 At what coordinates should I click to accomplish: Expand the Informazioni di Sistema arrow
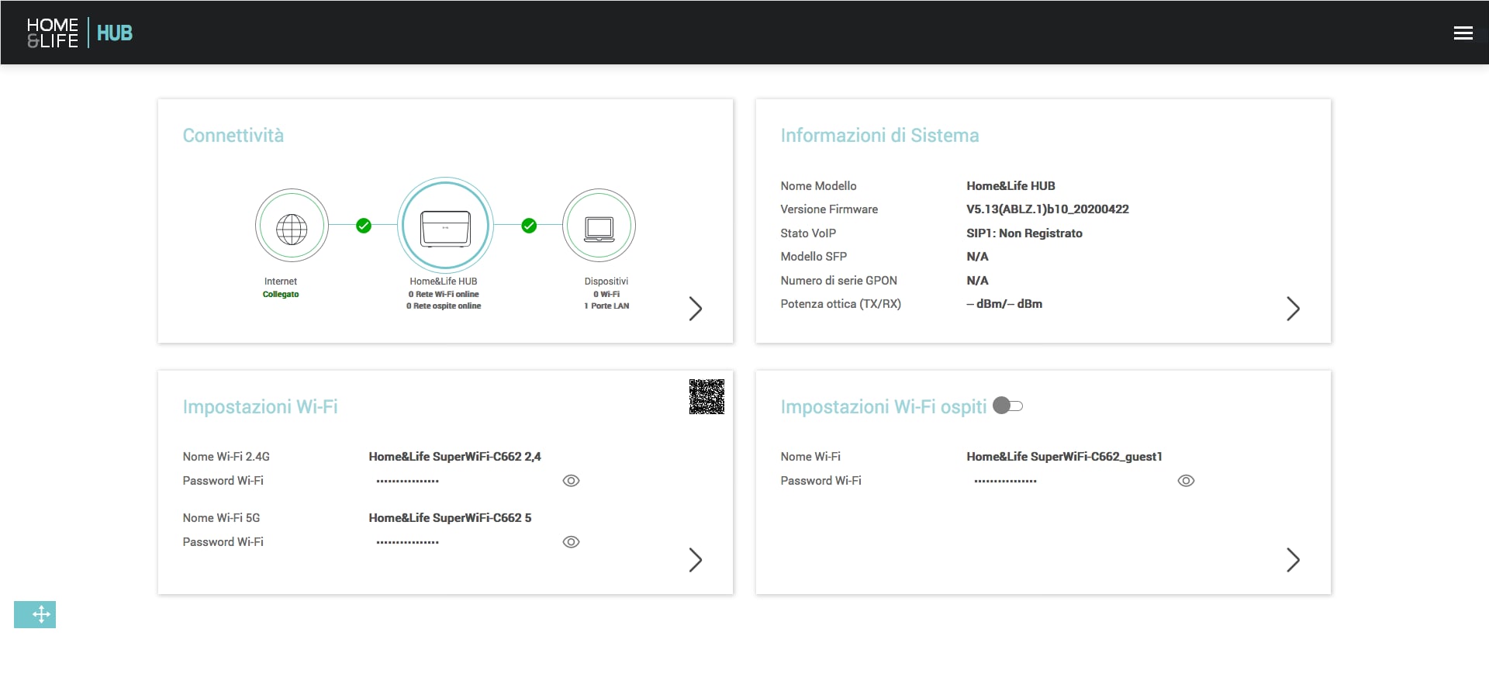tap(1293, 309)
